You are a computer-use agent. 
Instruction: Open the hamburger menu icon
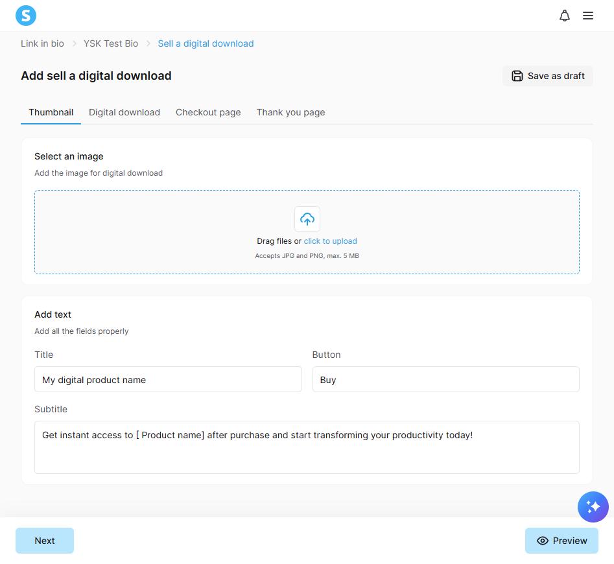tap(588, 16)
